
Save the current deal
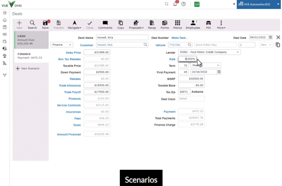[x=45, y=25]
